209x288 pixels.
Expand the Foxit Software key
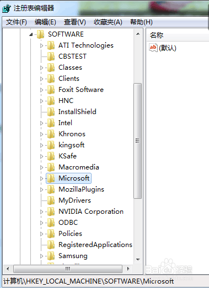[41, 90]
